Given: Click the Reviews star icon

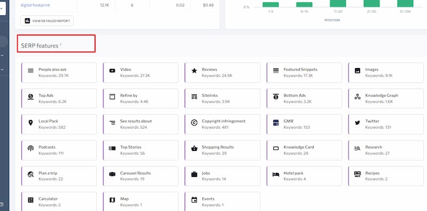Looking at the screenshot, I should 194,71.
